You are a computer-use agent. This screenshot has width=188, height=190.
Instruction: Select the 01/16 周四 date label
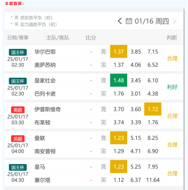pos(152,21)
